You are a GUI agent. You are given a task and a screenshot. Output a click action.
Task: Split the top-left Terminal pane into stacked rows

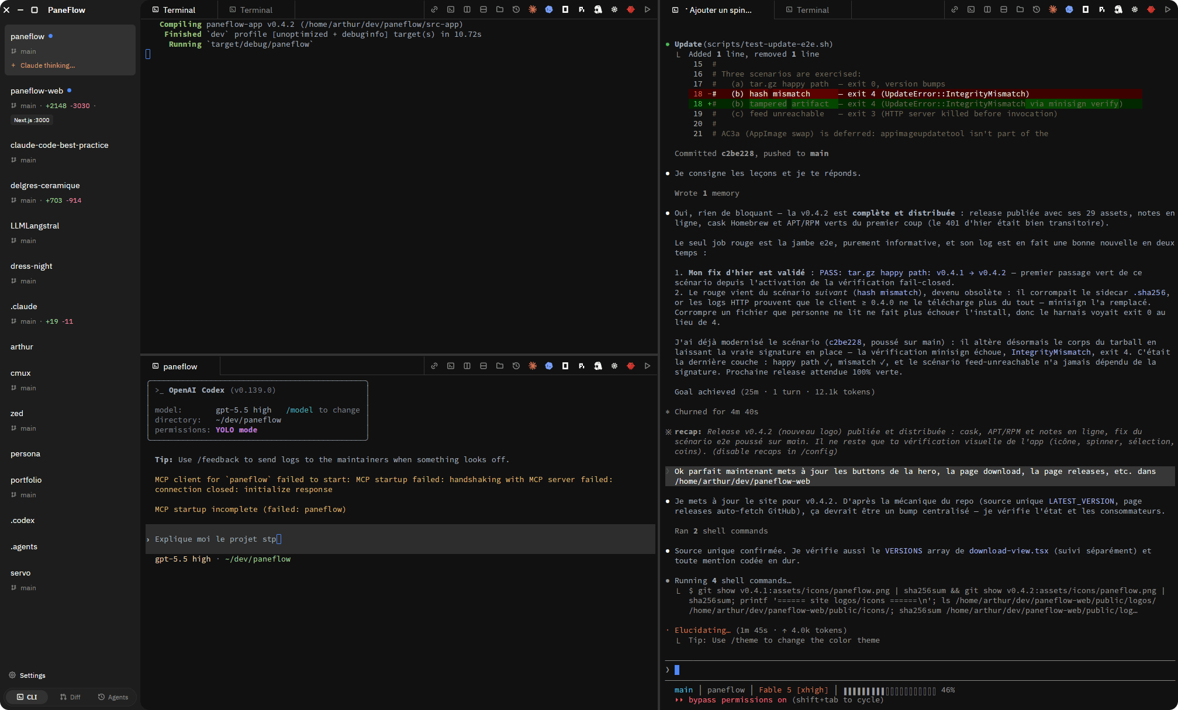point(483,10)
